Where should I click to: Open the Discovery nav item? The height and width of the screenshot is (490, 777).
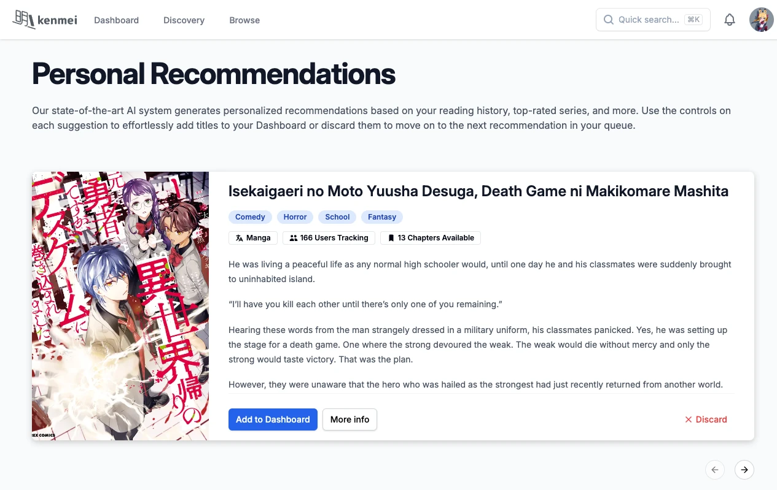click(184, 20)
